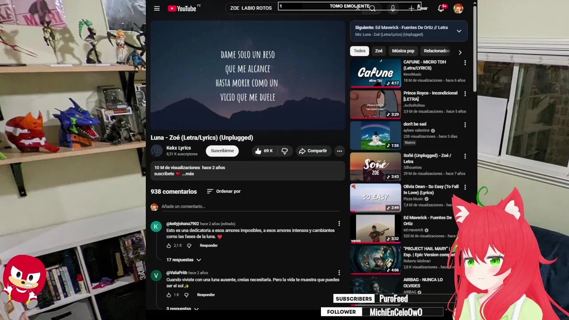Open options for don't be sad video
Screen dimensions: 569x320
465,125
